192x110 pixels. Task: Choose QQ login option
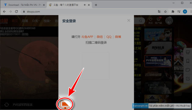click(109, 37)
